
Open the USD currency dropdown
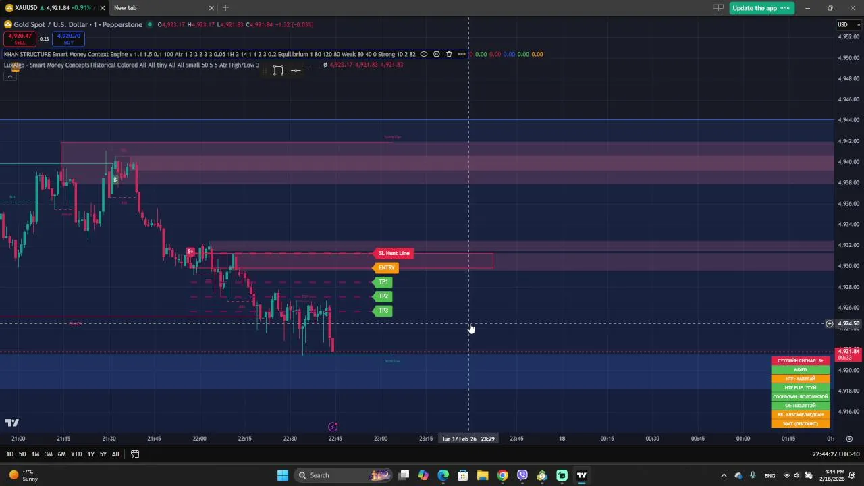pos(848,25)
